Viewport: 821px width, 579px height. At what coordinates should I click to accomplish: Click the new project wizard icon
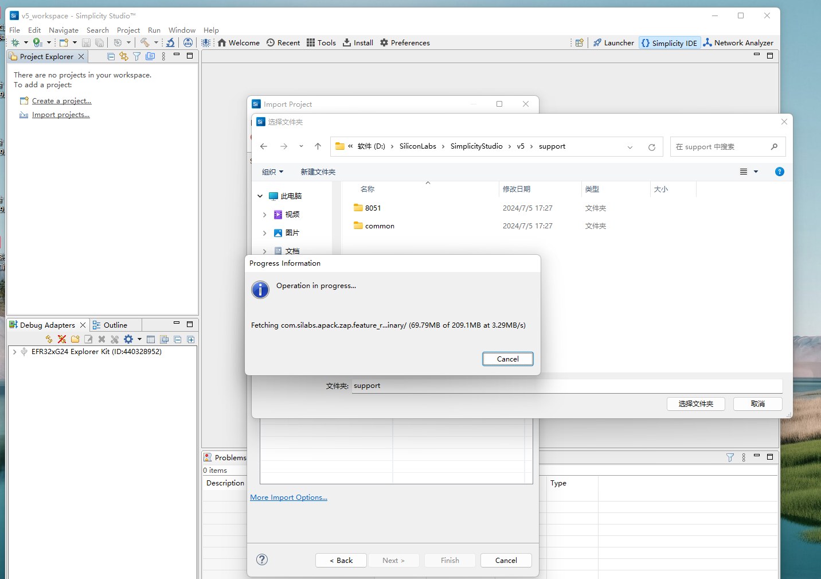[64, 42]
